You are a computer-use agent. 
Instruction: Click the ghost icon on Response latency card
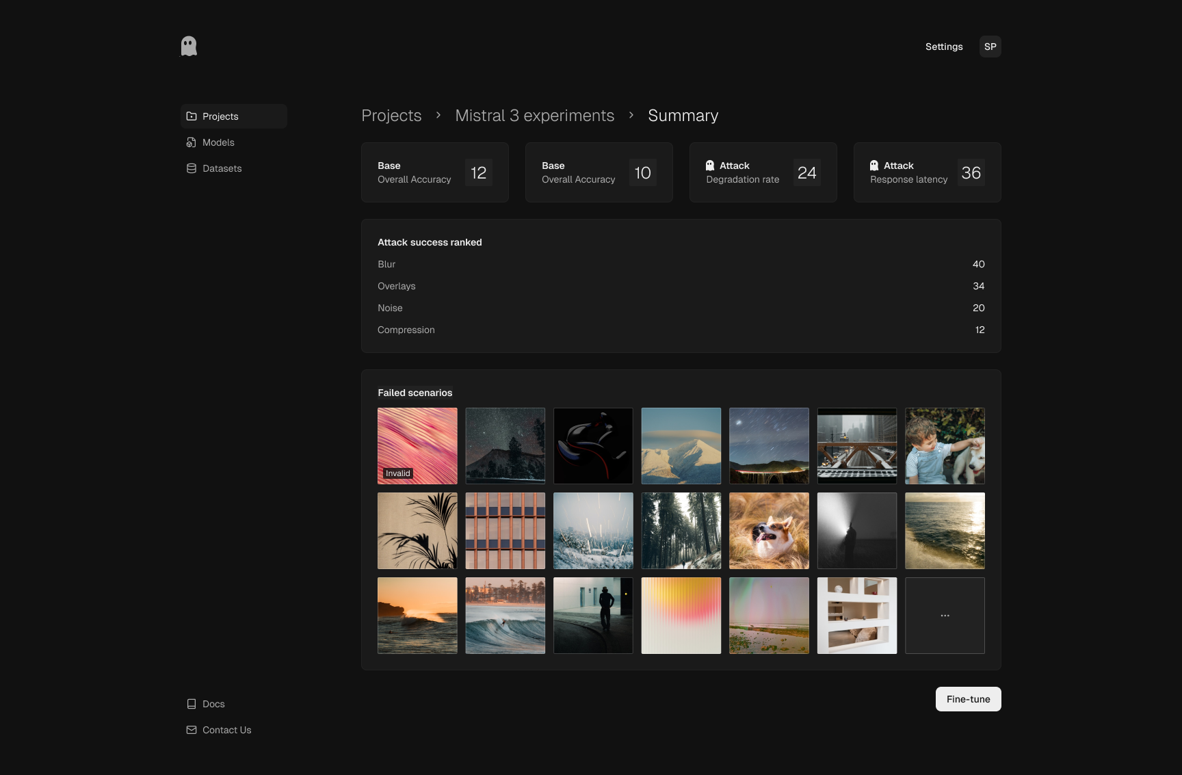point(874,166)
